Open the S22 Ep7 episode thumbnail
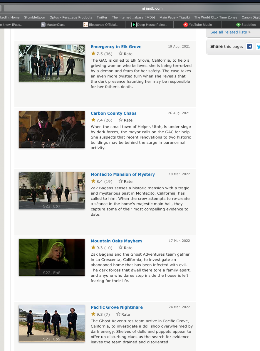Image resolution: width=260 pixels, height=351 pixels. [52, 191]
